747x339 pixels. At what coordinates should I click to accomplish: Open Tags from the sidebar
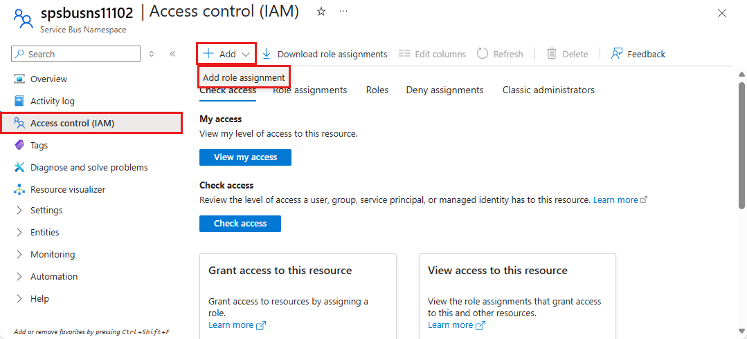[39, 145]
